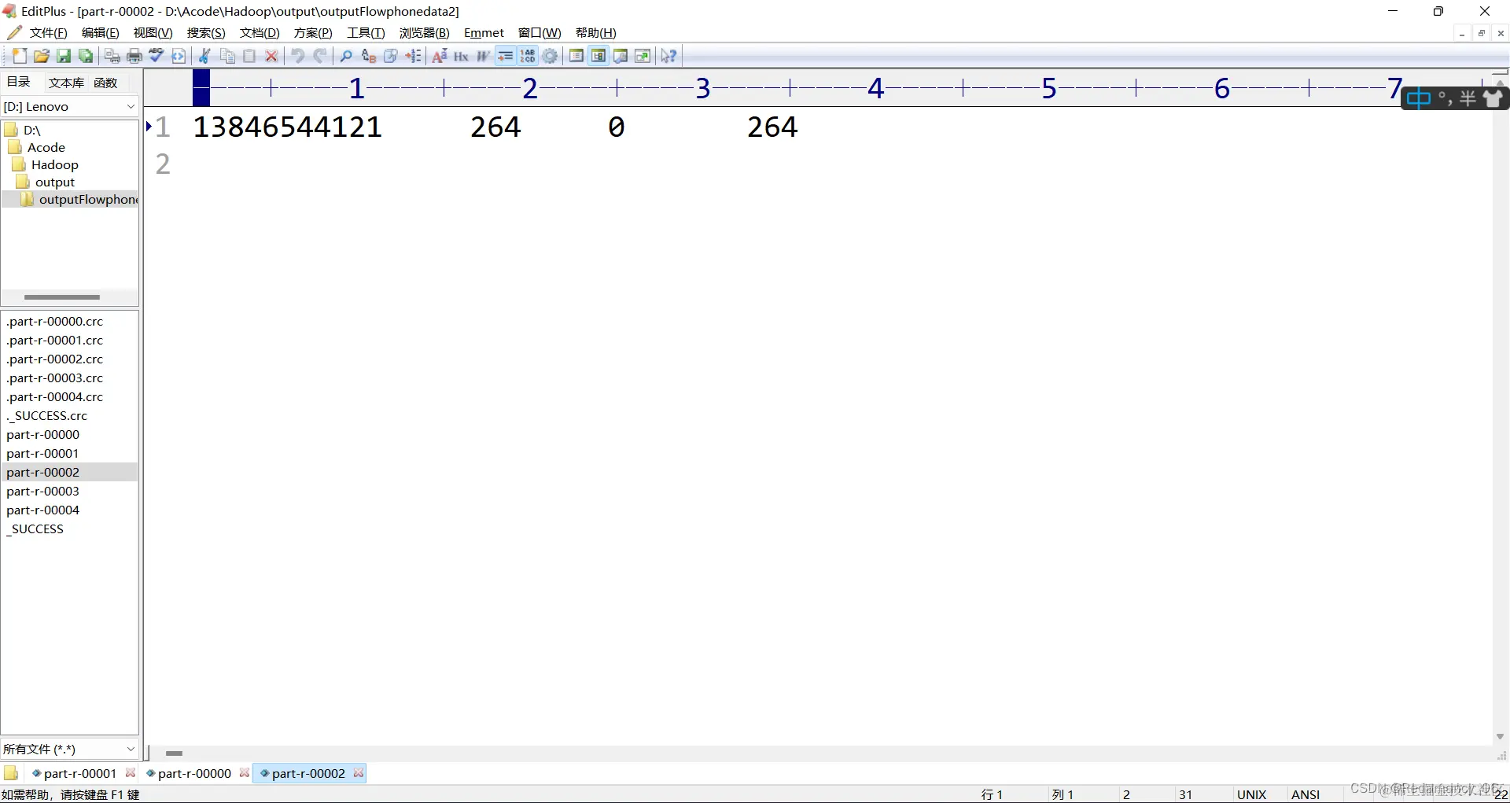Toggle line number display button
The width and height of the screenshot is (1510, 803).
528,56
